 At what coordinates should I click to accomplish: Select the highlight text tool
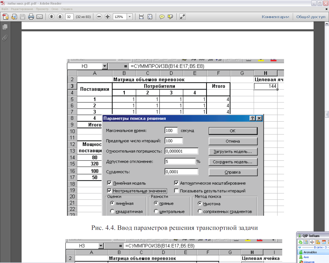(170, 17)
